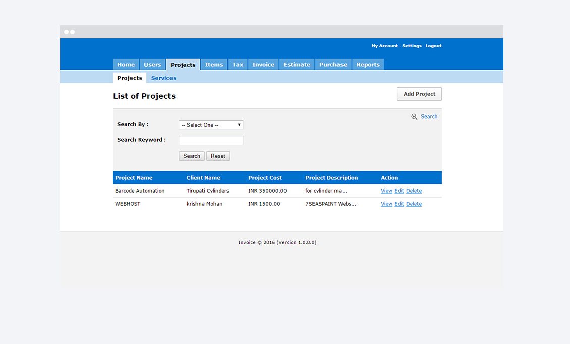Viewport: 570px width, 344px height.
Task: Select the Tax tab
Action: click(238, 65)
